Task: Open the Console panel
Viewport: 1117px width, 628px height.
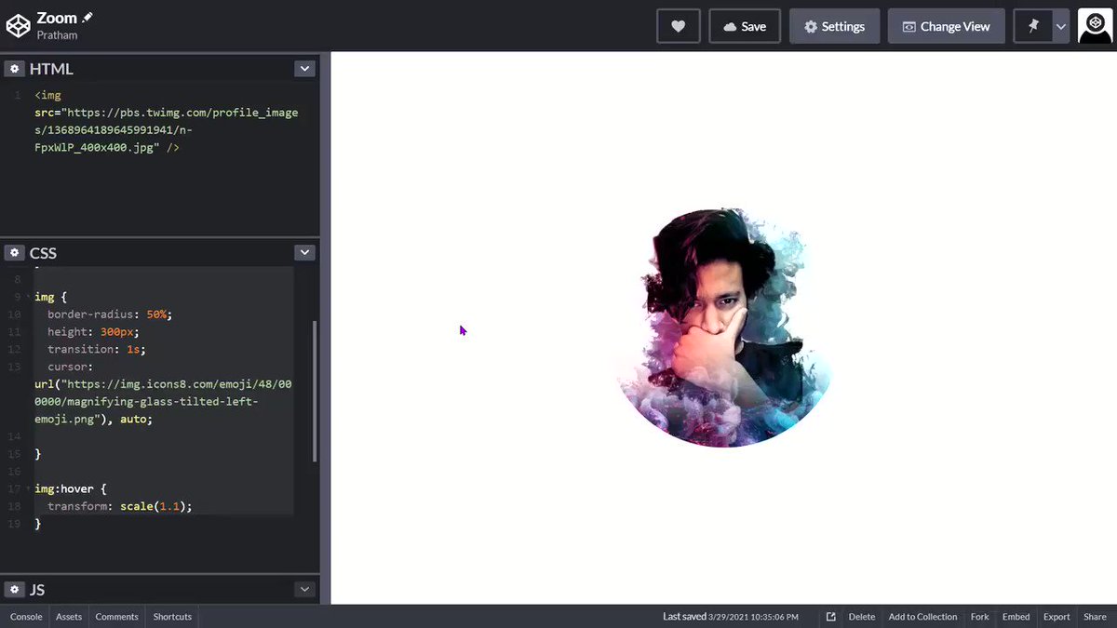Action: coord(26,617)
